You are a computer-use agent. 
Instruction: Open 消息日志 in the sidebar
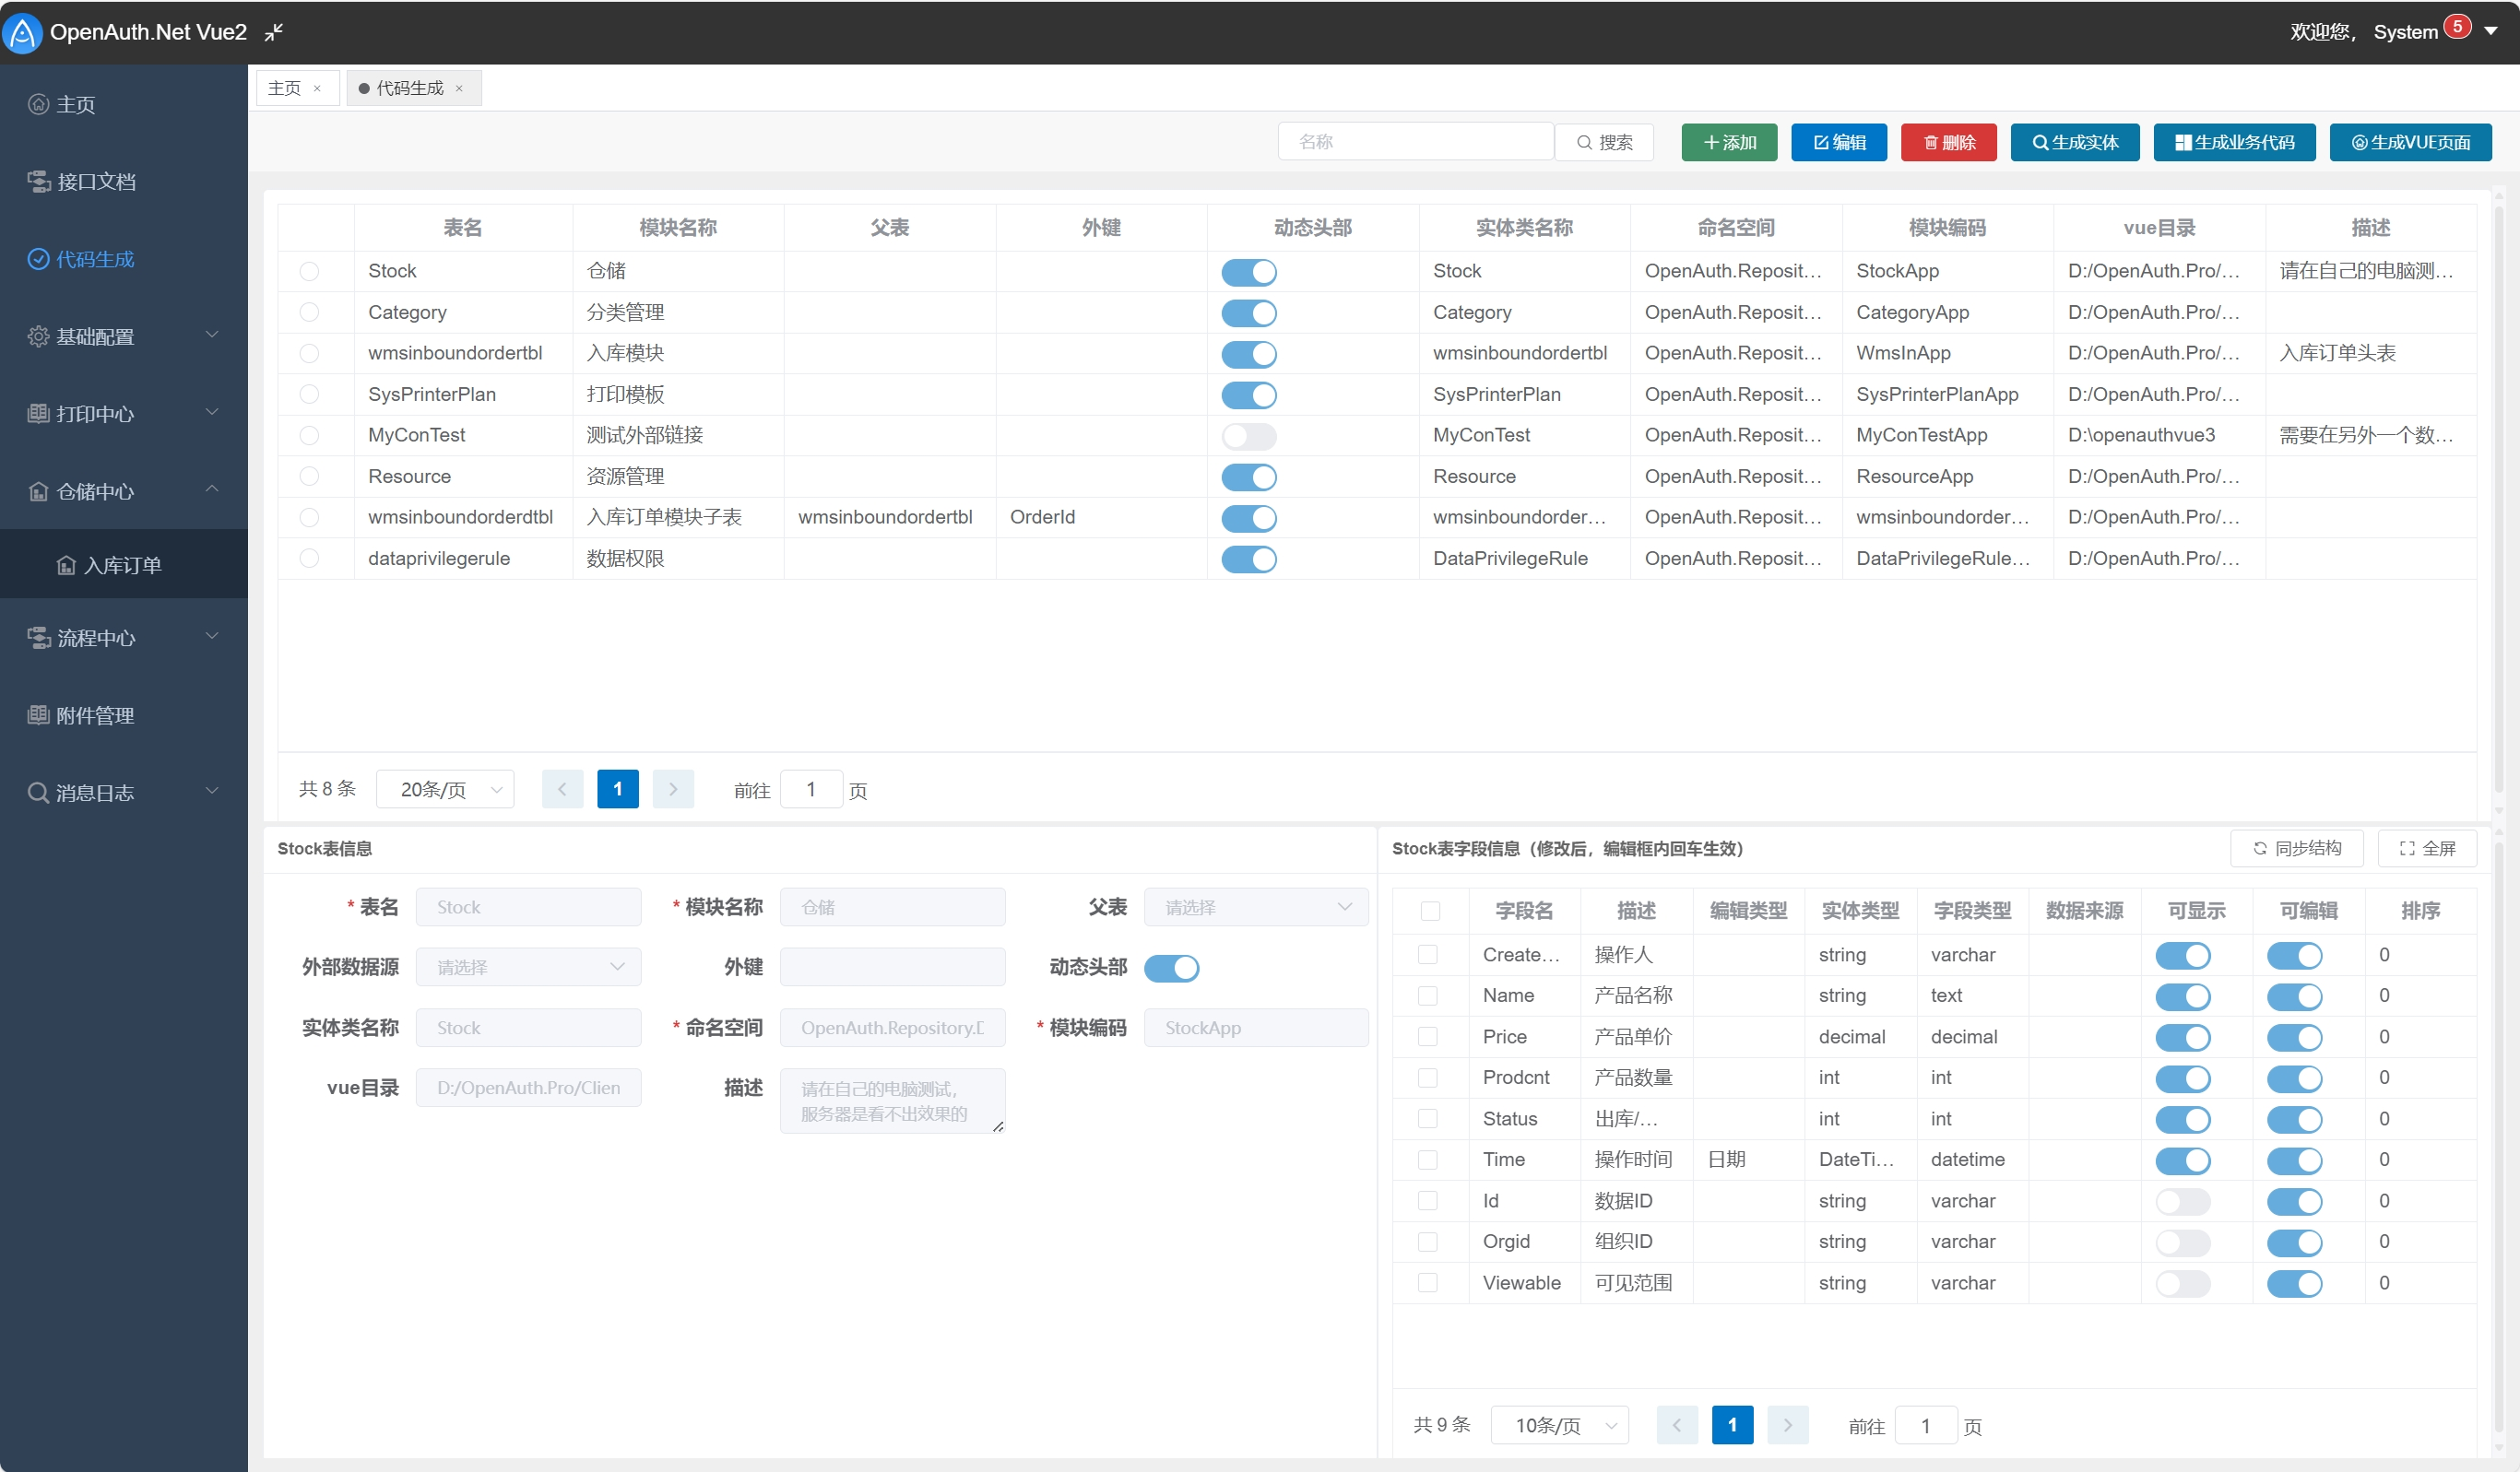coord(93,793)
